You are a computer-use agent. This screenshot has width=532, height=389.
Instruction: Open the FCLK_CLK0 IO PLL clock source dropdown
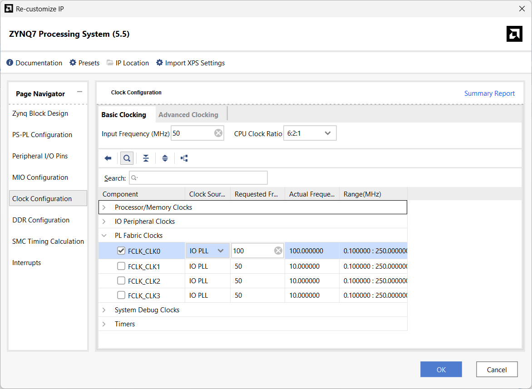(207, 251)
